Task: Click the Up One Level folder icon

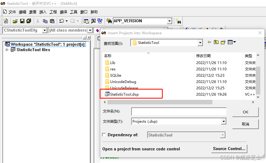Action: [216, 42]
